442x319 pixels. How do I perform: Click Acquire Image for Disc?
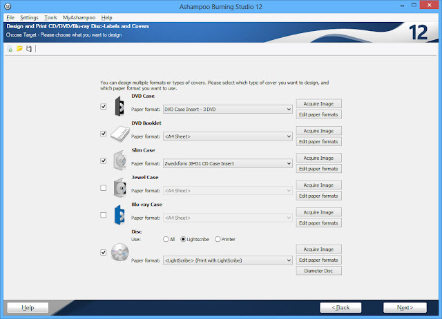(x=318, y=249)
